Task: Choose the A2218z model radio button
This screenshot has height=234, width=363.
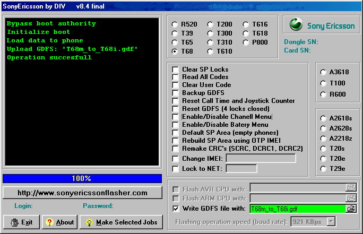Action: pyautogui.click(x=323, y=138)
